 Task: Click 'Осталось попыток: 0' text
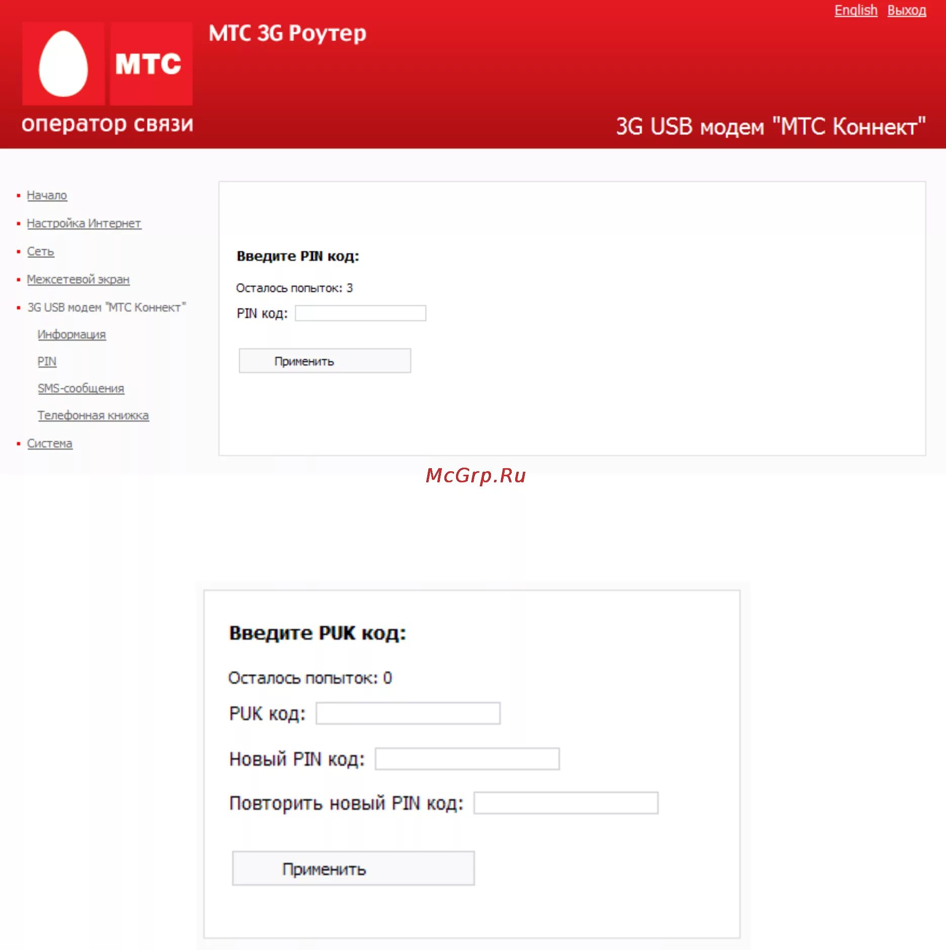(x=310, y=677)
